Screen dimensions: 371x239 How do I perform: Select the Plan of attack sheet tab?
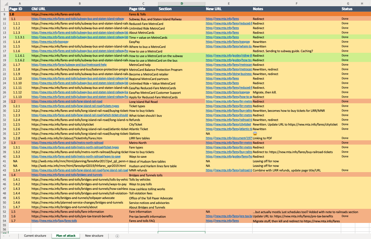(66, 236)
